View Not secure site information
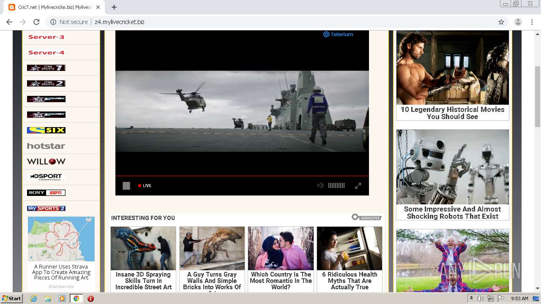Viewport: 541px width, 304px height. click(x=69, y=22)
